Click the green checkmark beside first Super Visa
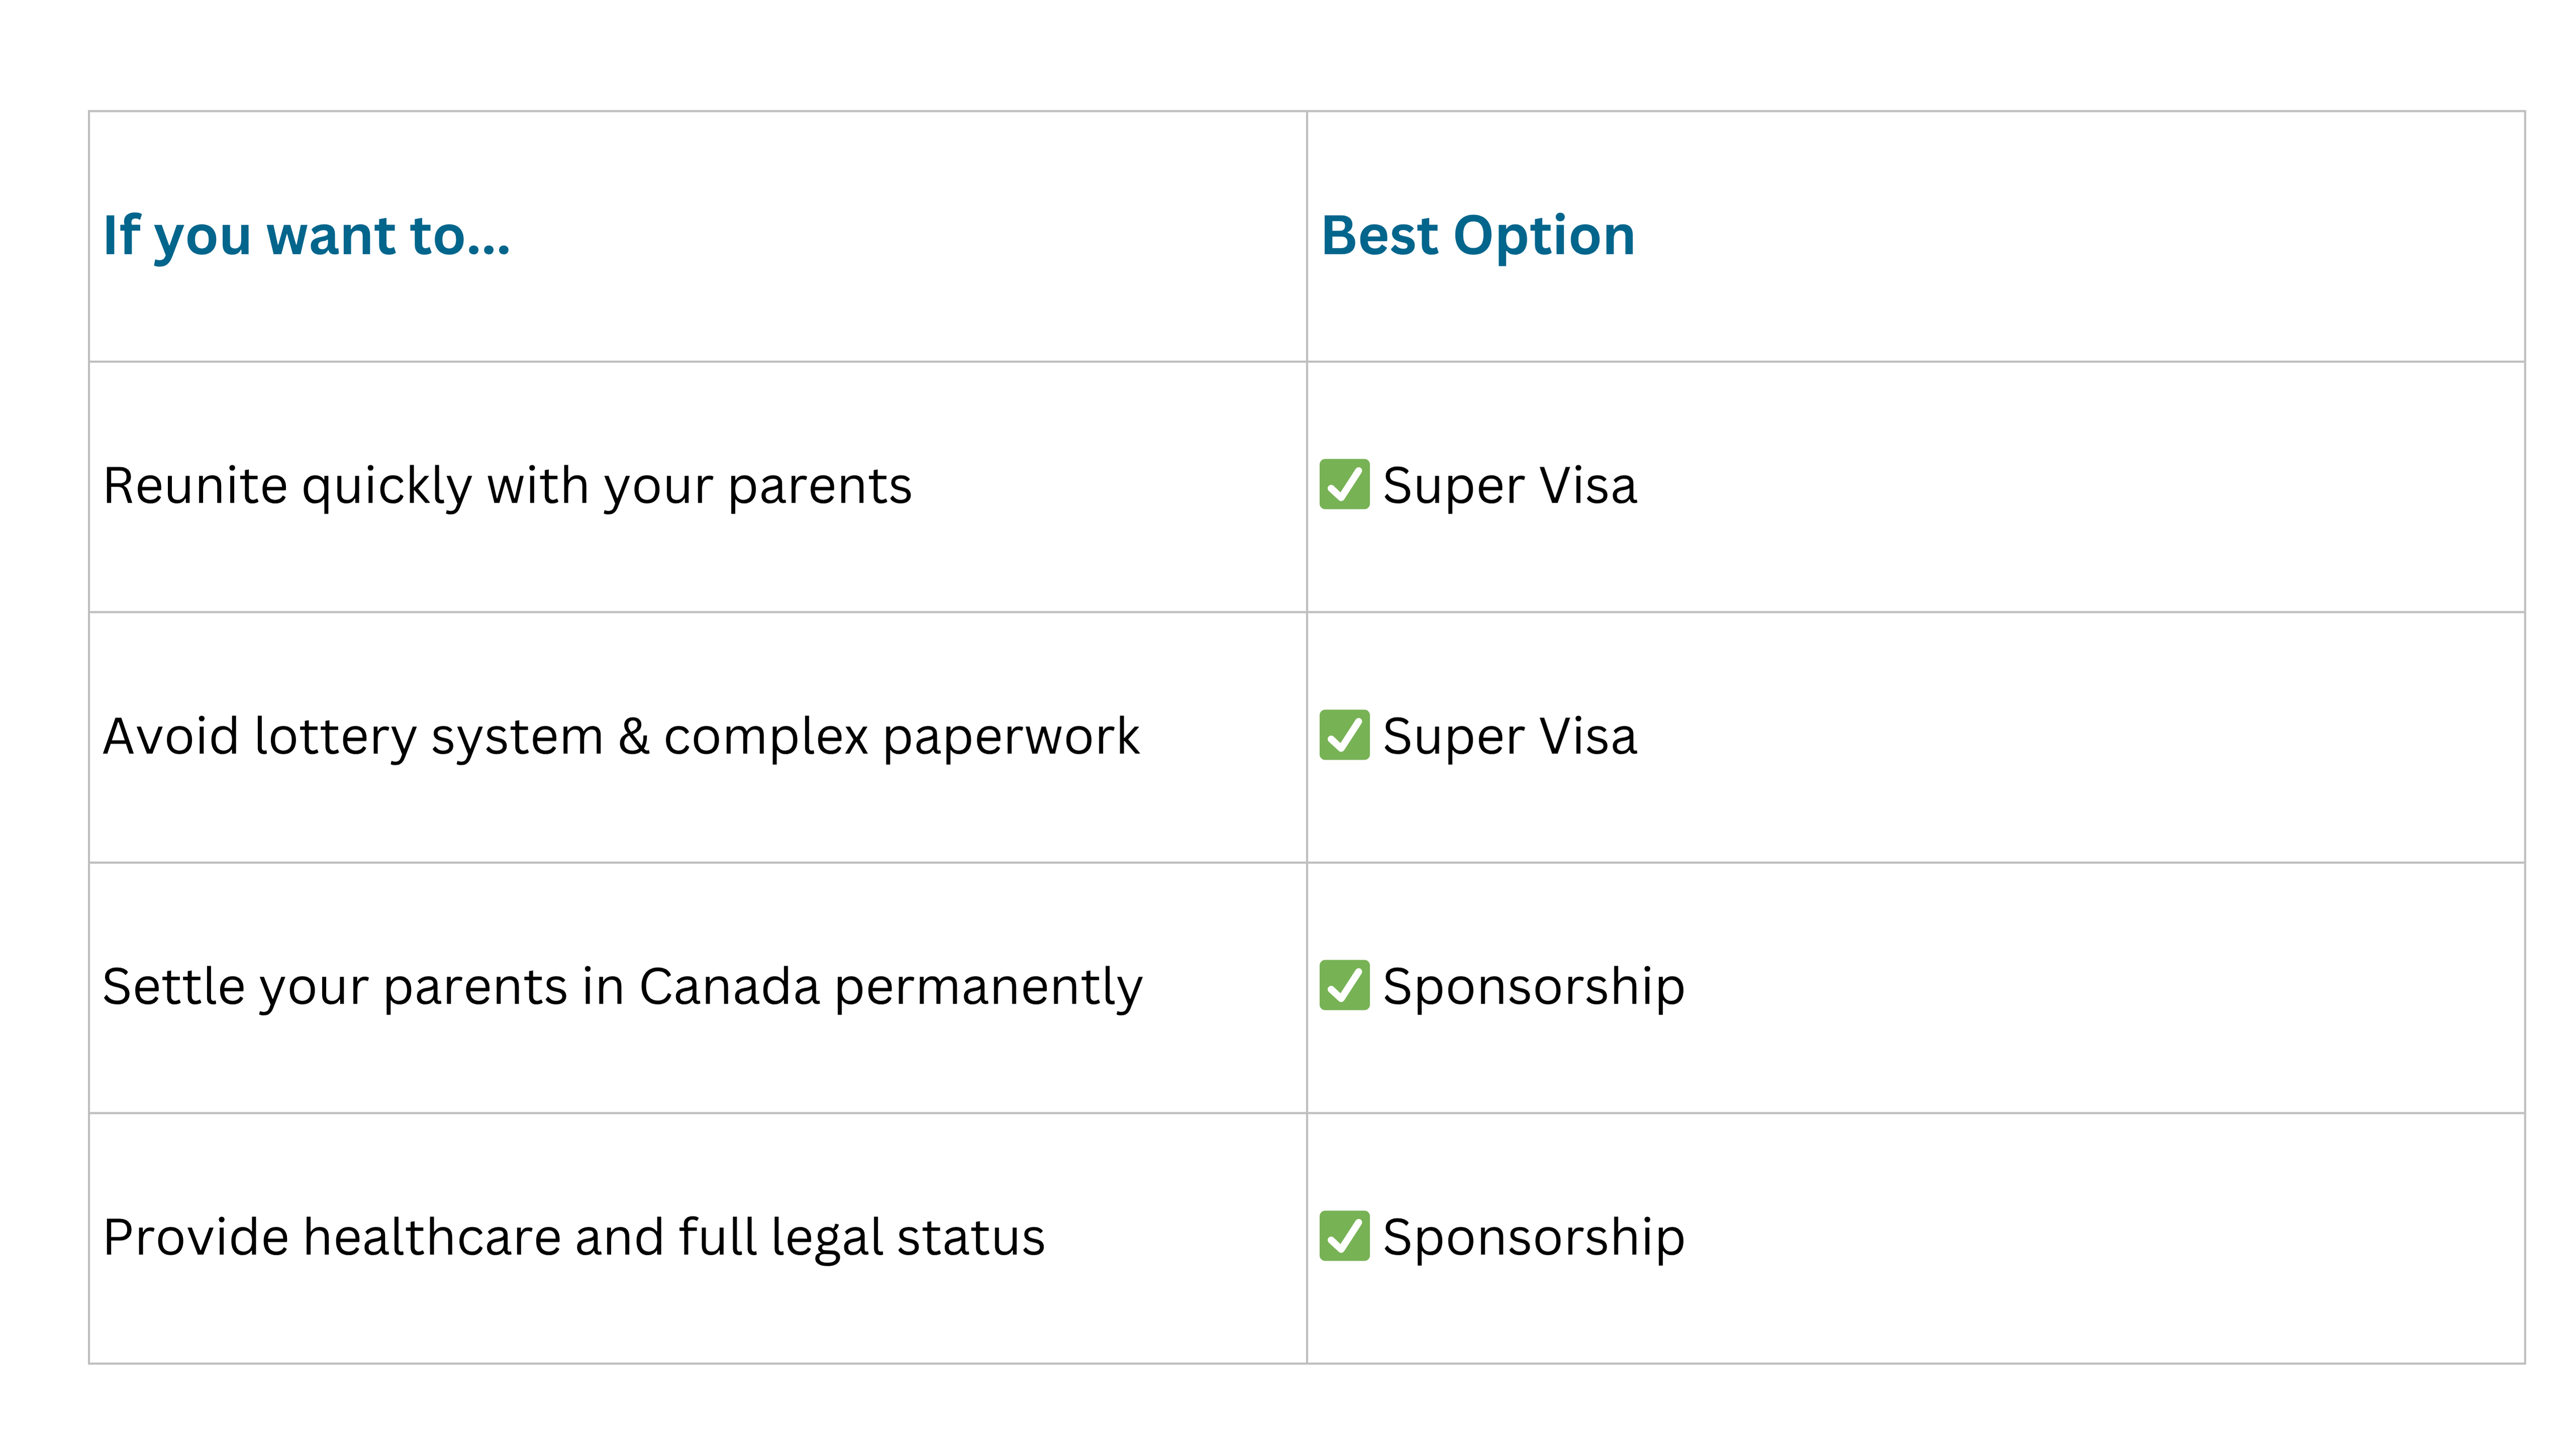This screenshot has width=2576, height=1451. point(1344,485)
